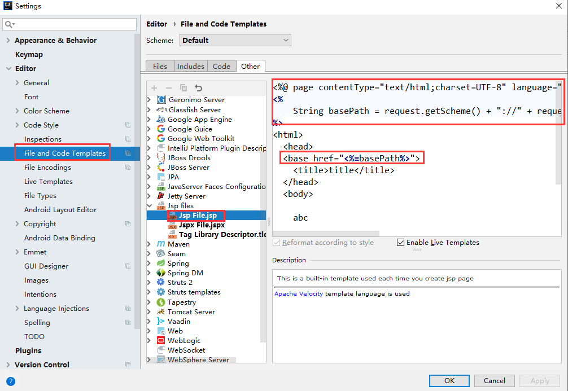The image size is (568, 391).
Task: Click the Tomcat Server cat icon
Action: 161,312
